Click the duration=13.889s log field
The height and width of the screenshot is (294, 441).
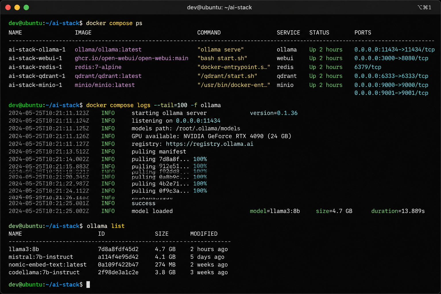coord(398,211)
